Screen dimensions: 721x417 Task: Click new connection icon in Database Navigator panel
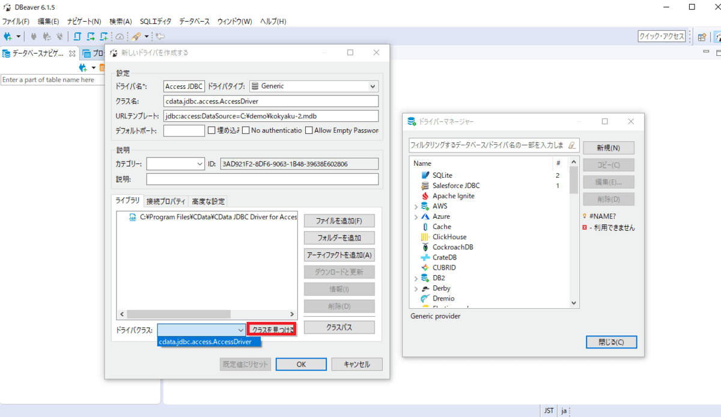click(84, 67)
